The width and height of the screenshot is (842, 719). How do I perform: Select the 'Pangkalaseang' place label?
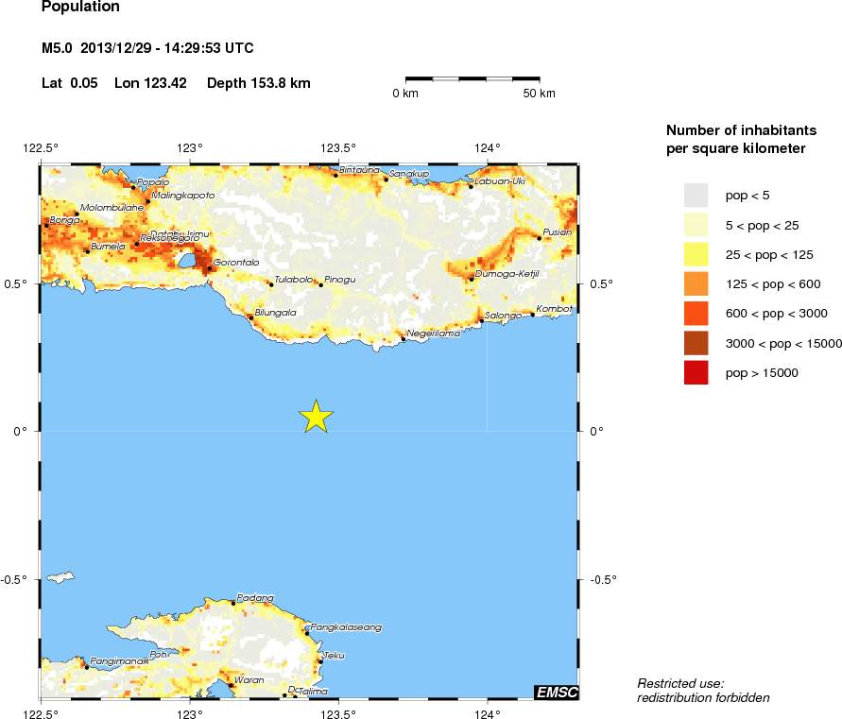point(347,627)
